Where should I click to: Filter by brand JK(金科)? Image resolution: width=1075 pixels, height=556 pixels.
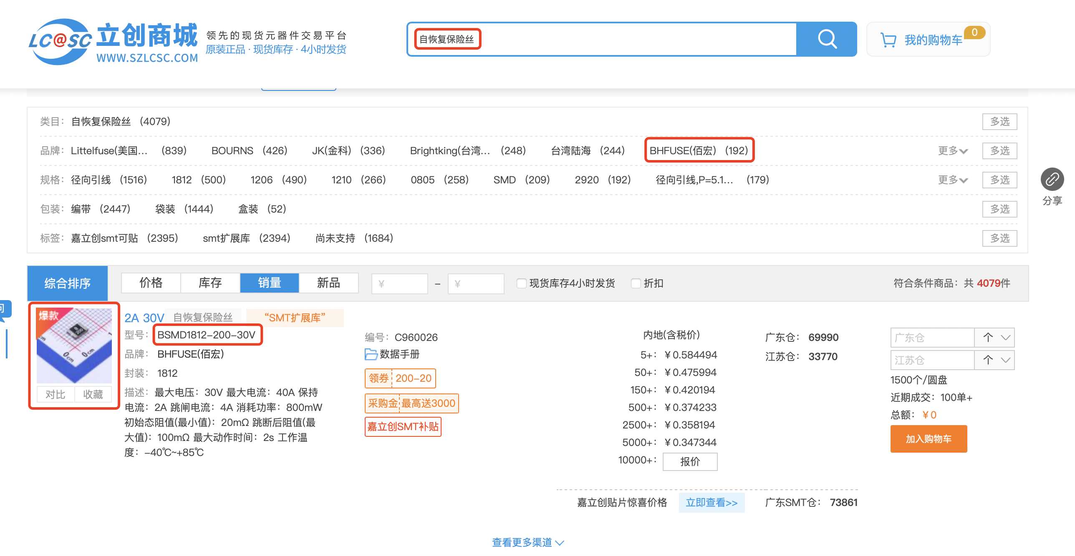tap(348, 150)
